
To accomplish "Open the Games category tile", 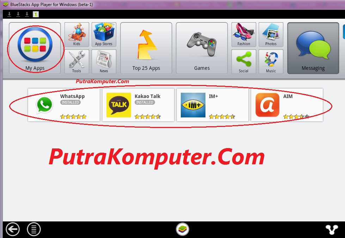I will pyautogui.click(x=202, y=48).
